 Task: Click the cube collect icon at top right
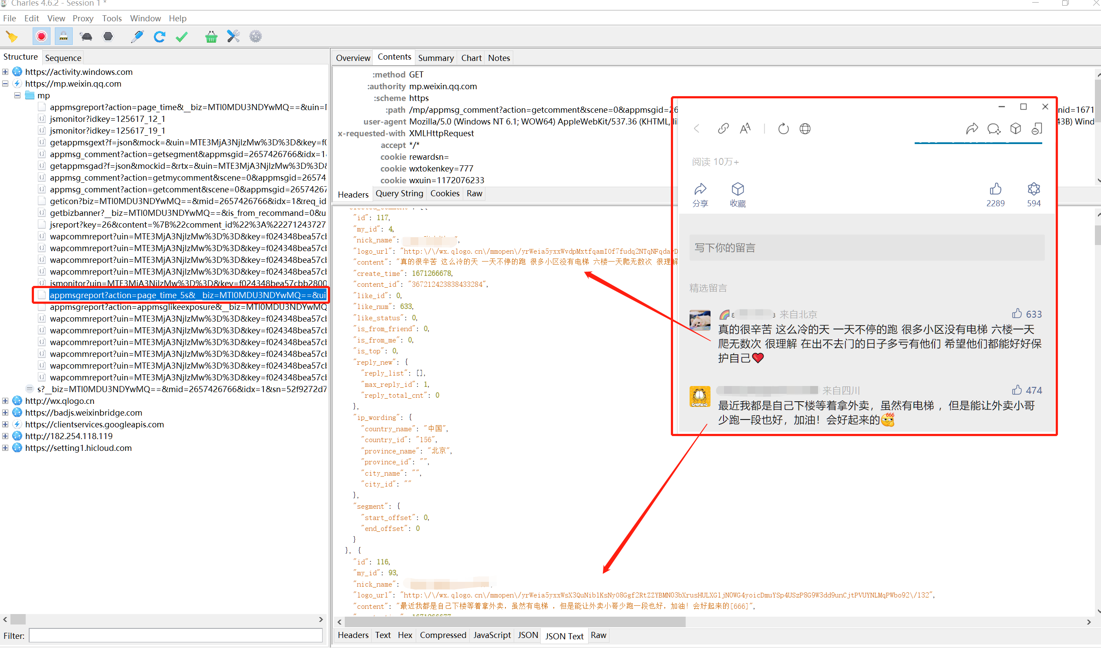[1016, 128]
